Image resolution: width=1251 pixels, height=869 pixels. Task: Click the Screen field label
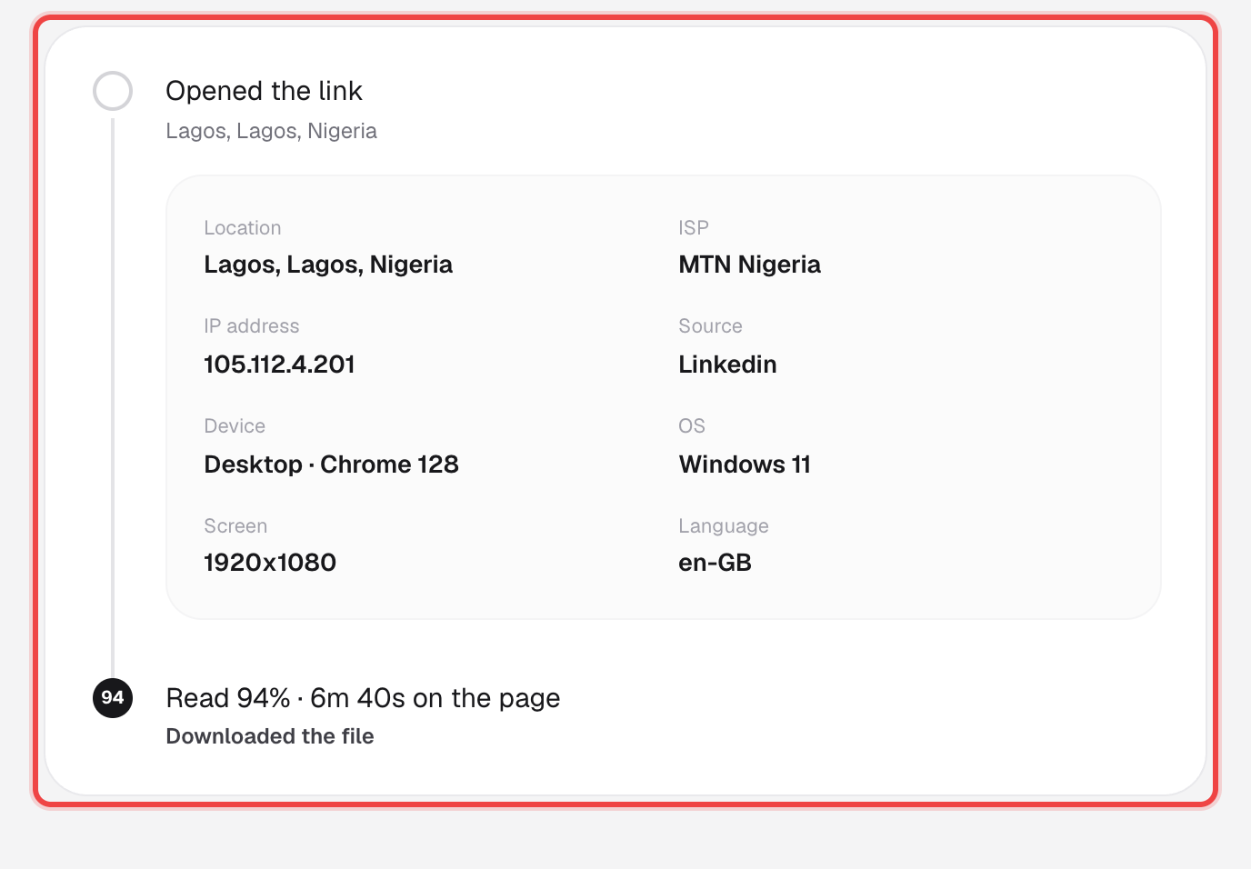235,526
